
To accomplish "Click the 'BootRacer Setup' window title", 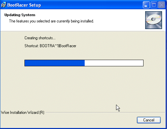I will (x=24, y=5).
